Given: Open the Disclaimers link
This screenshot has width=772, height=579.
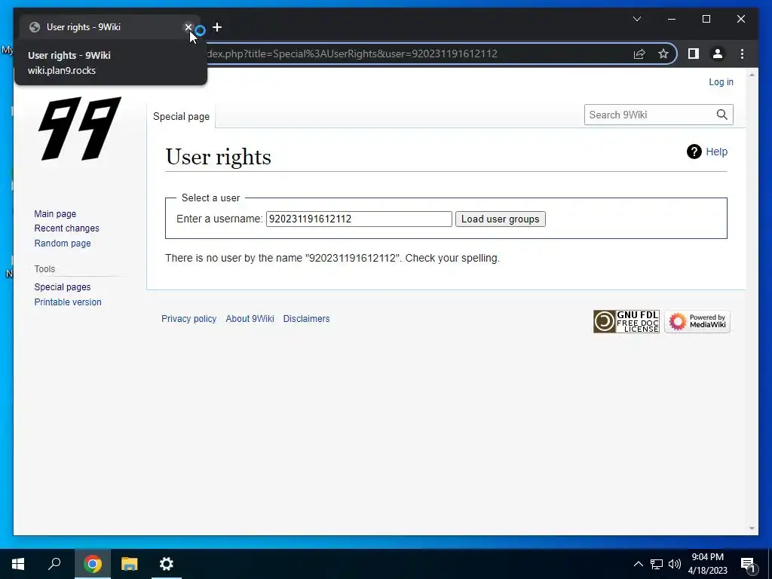Looking at the screenshot, I should pyautogui.click(x=306, y=319).
